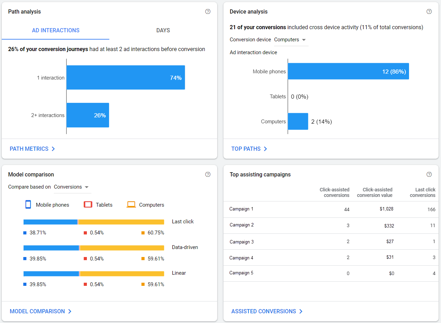Select the AD INTERACTIONS tab

[x=56, y=30]
